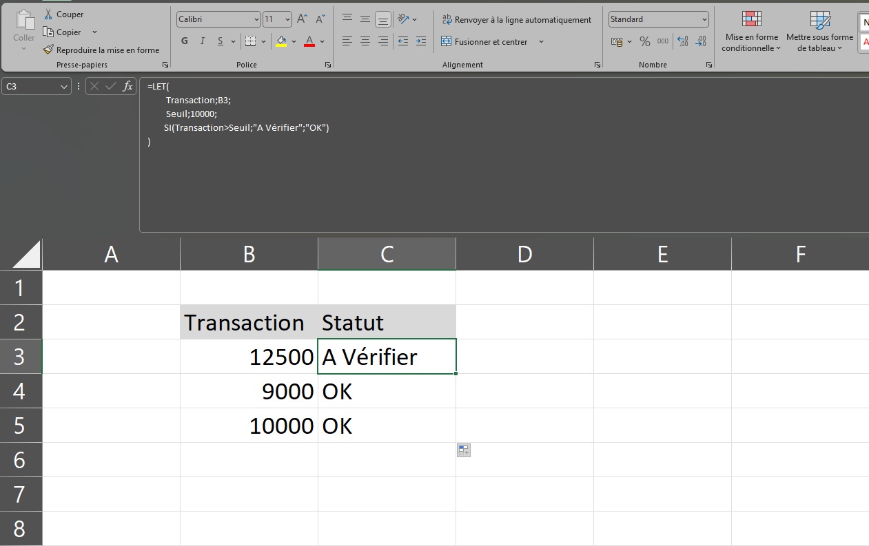
Task: Open the font size 11 dropdown
Action: (x=287, y=19)
